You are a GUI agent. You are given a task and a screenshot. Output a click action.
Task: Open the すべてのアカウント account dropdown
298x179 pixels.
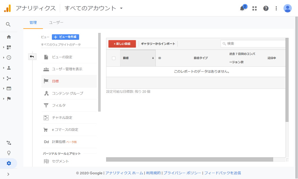tap(94, 8)
